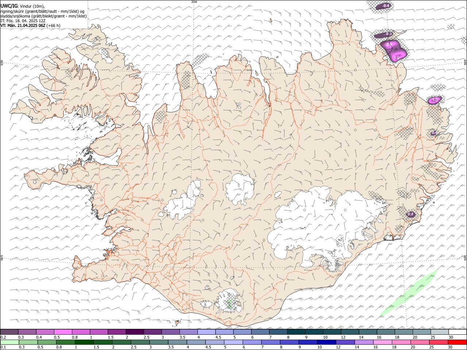467x350 pixels.
Task: Select bright pink upper swatch between 0.5 and 0.8
Action: (63, 332)
